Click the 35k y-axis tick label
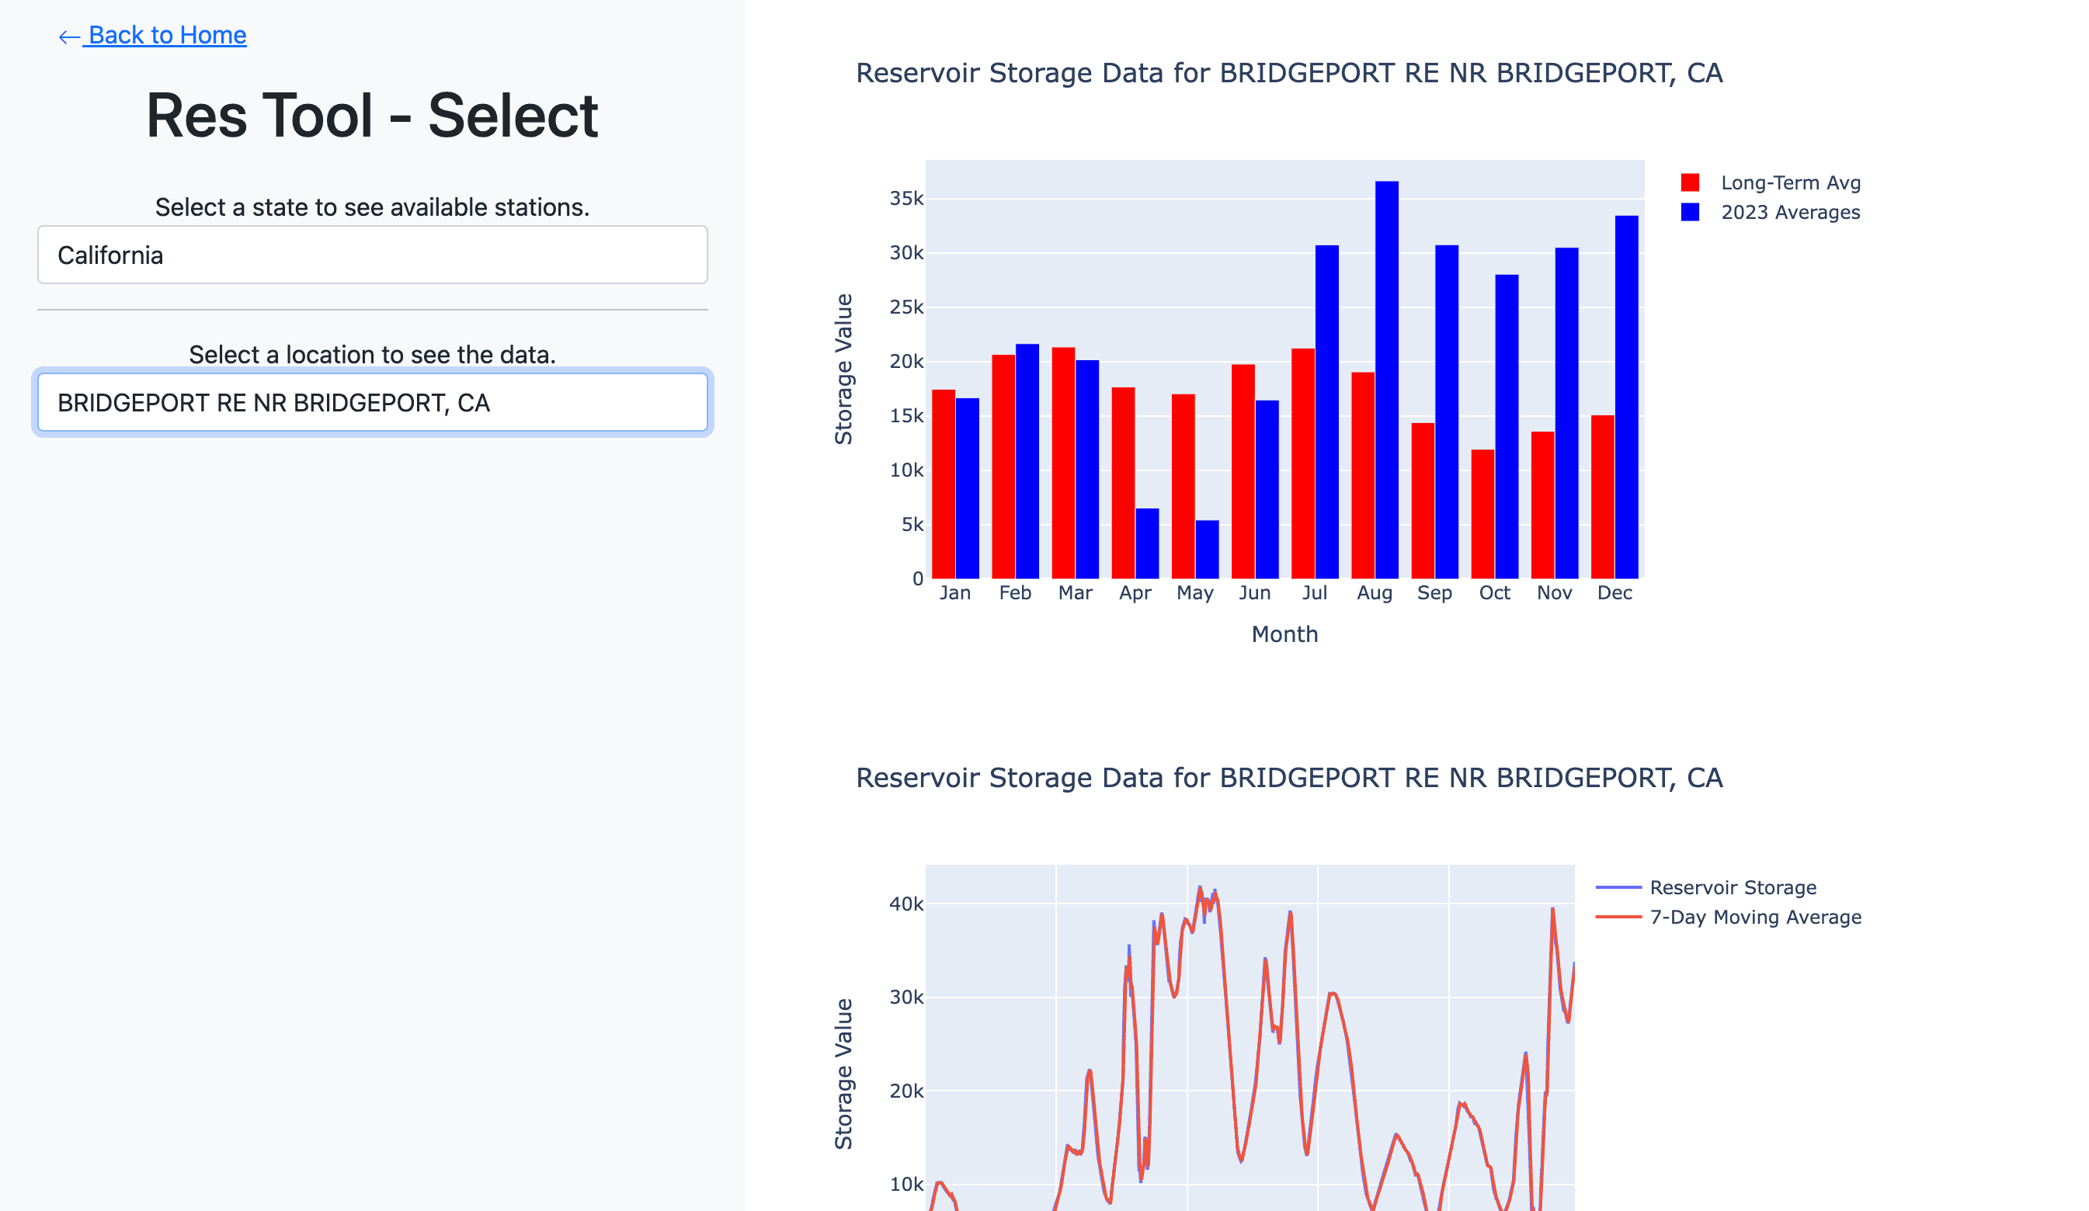 (x=906, y=198)
